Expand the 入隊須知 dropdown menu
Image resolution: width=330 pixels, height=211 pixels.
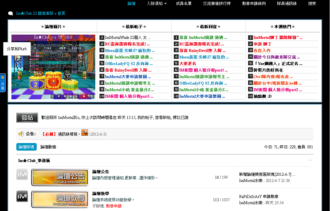pyautogui.click(x=156, y=4)
